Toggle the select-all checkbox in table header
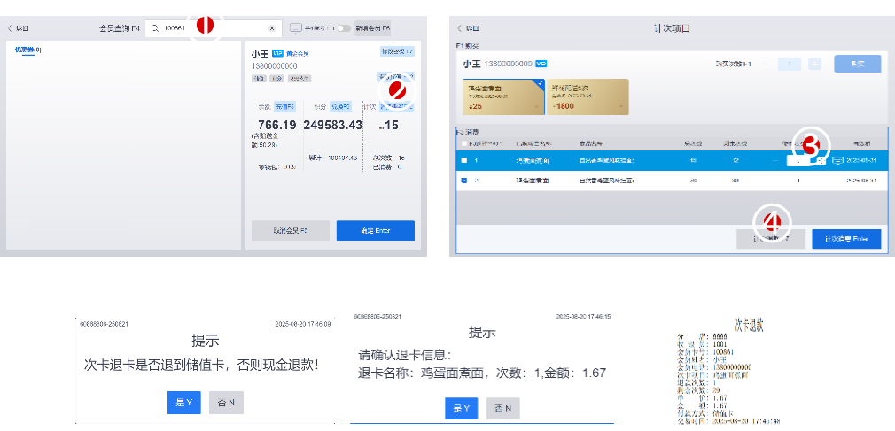The width and height of the screenshot is (895, 431). coord(464,142)
